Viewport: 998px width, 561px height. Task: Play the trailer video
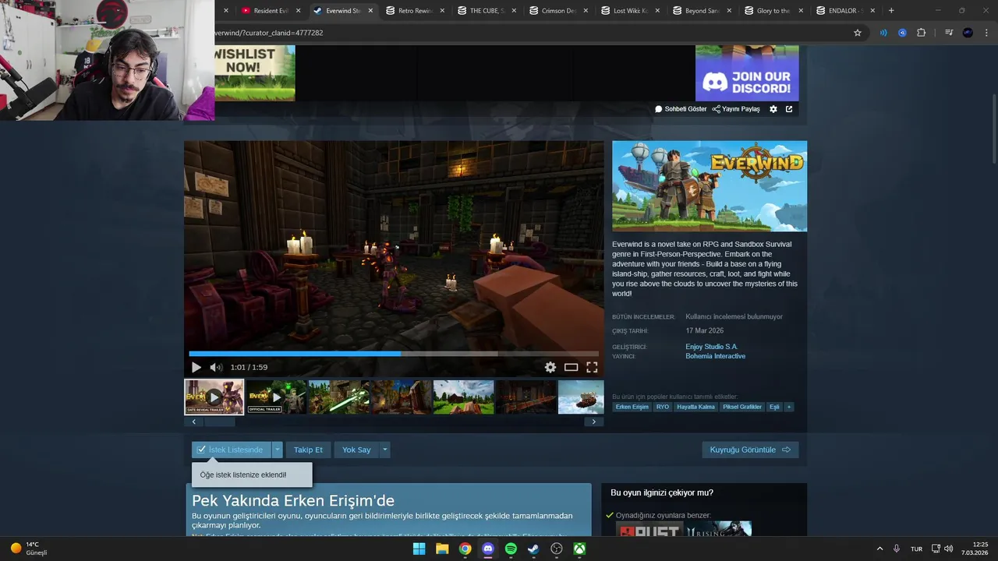tap(196, 367)
